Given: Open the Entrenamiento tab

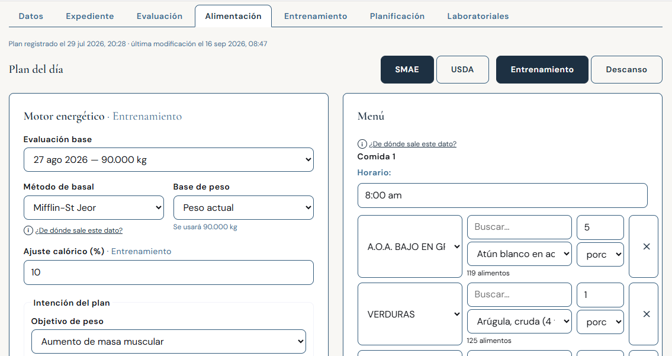Looking at the screenshot, I should click(316, 17).
